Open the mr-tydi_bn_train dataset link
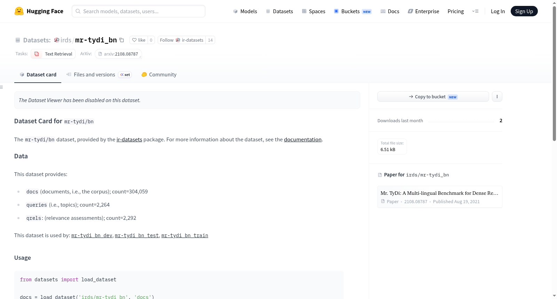The height and width of the screenshot is (299, 557). [185, 235]
